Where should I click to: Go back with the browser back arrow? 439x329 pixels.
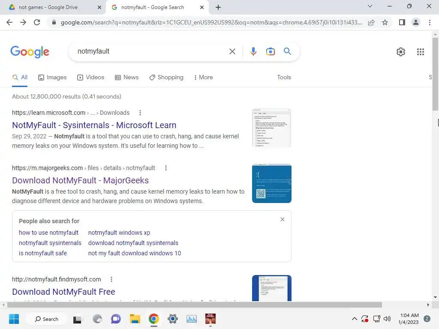click(x=9, y=22)
